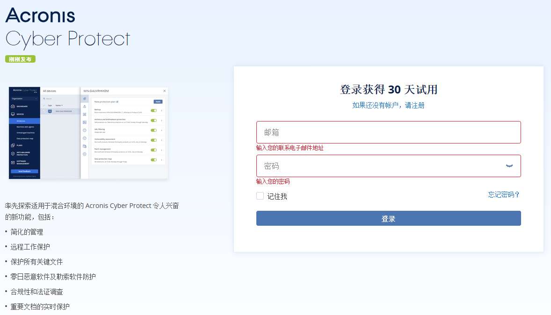551x315 pixels.
Task: Click the bullet item 重要文档的实时保护
Action: coord(40,307)
